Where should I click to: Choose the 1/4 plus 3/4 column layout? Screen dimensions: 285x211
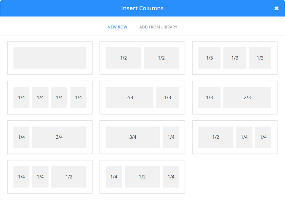[x=49, y=137]
